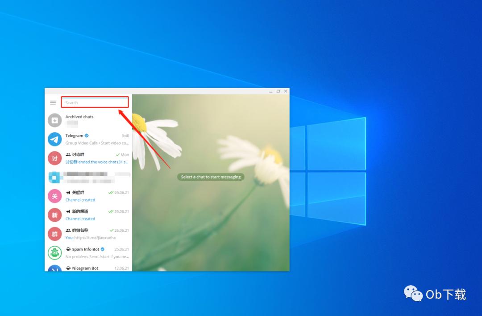Open the Telegram official chat
Screen dimensions: 482x316
coord(88,139)
